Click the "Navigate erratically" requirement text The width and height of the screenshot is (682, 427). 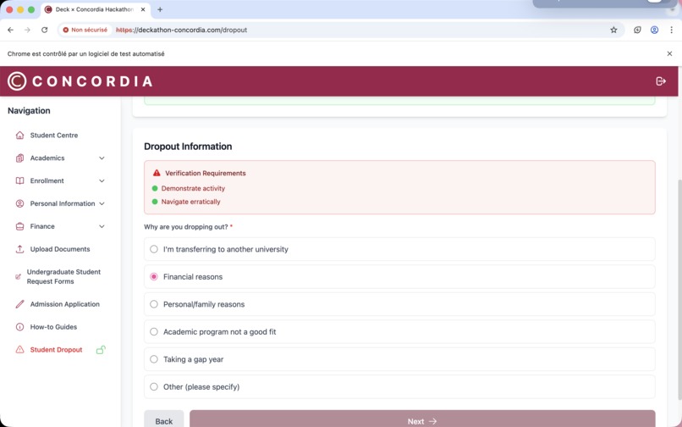pos(190,202)
